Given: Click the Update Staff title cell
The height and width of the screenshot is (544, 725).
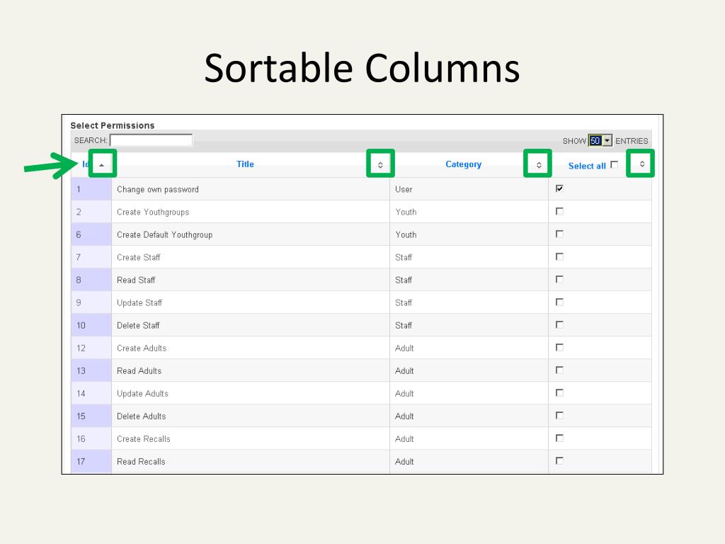Looking at the screenshot, I should 251,302.
